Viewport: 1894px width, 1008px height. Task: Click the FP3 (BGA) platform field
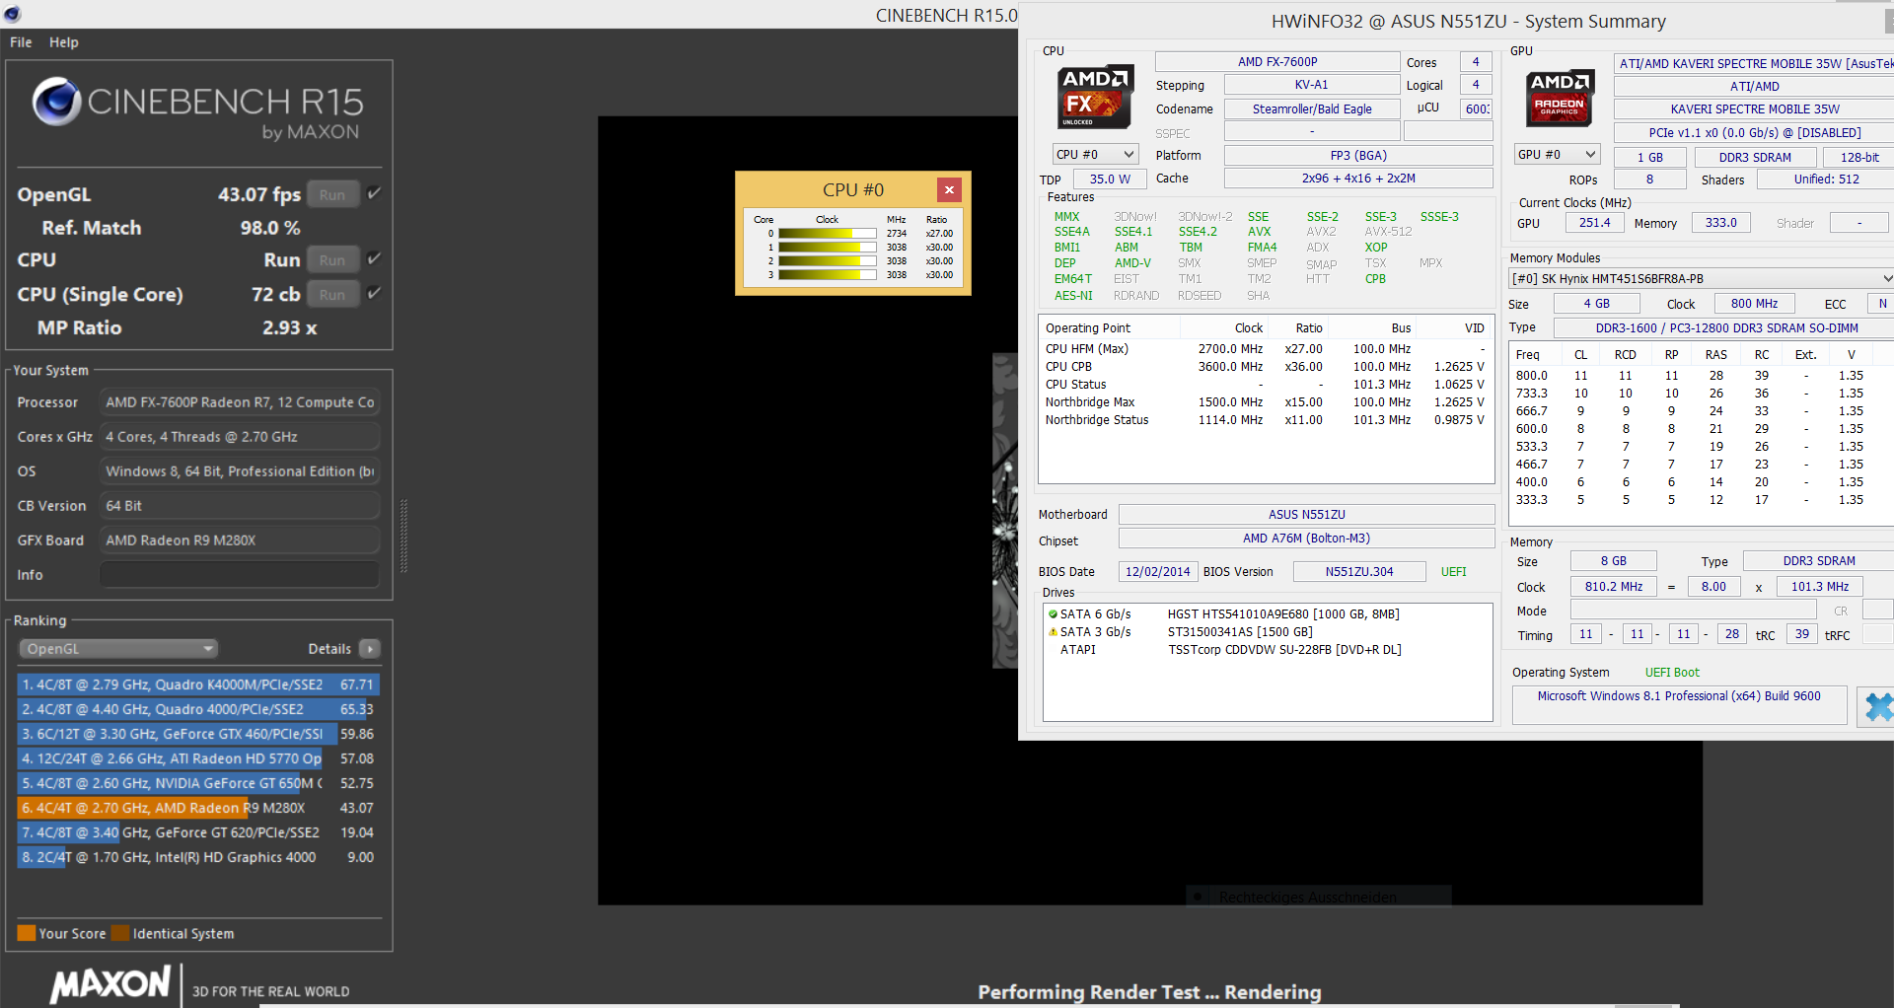pyautogui.click(x=1358, y=156)
